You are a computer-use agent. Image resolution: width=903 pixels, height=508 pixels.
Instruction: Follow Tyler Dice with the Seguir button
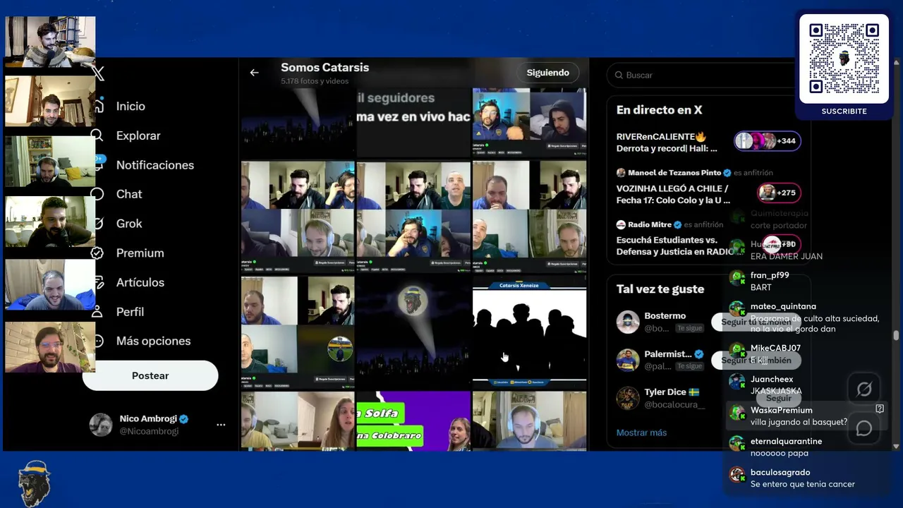coord(779,398)
